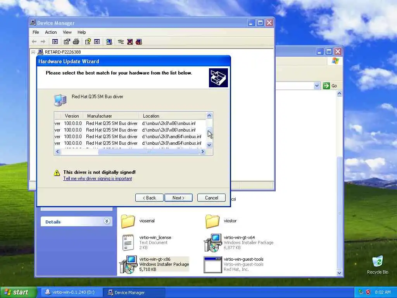Click the Next button in the wizard
Image resolution: width=397 pixels, height=298 pixels.
coord(178,198)
